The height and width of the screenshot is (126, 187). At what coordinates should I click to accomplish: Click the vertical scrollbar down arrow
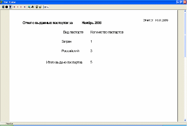(x=185, y=120)
